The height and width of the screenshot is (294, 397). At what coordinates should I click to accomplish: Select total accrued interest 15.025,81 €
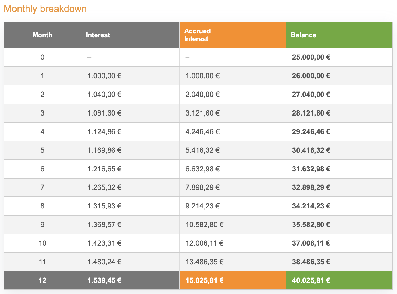[205, 280]
